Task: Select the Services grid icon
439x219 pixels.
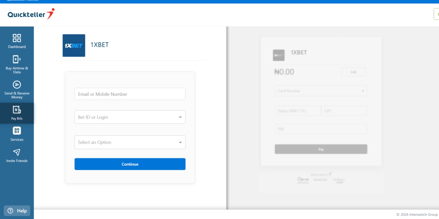Action: [17, 131]
